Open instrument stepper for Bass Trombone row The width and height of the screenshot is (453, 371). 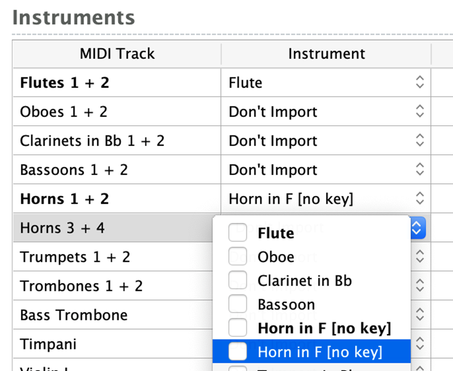[x=420, y=315]
